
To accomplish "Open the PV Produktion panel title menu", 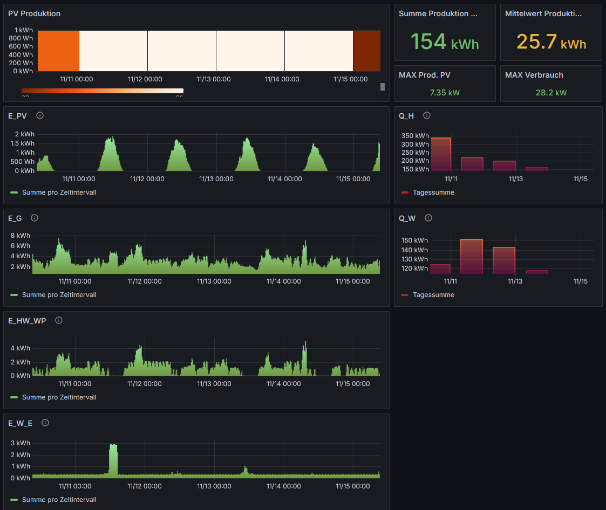I will 35,13.
